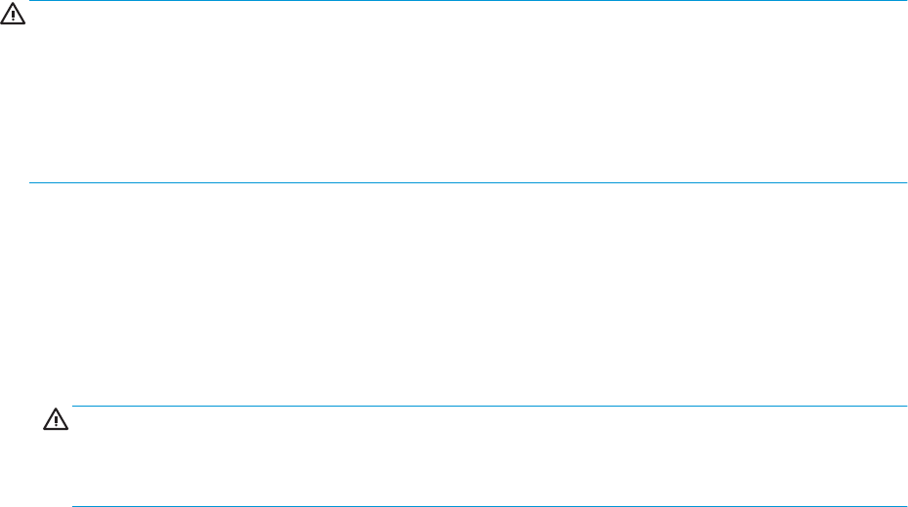
Task: Click the blue rule above the first warning box
Action: (468, 1)
